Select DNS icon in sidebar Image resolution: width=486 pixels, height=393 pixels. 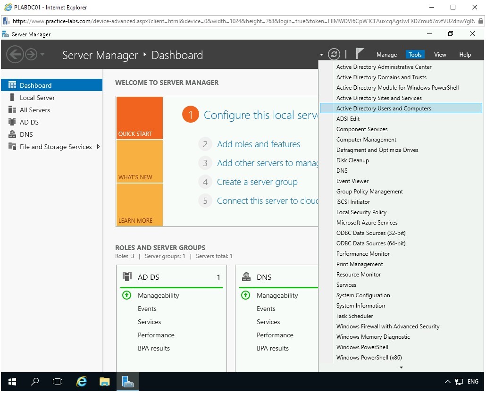tap(12, 134)
